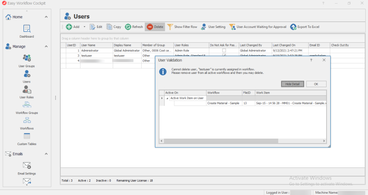
Task: Open the Custom Tables icon
Action: (27, 136)
